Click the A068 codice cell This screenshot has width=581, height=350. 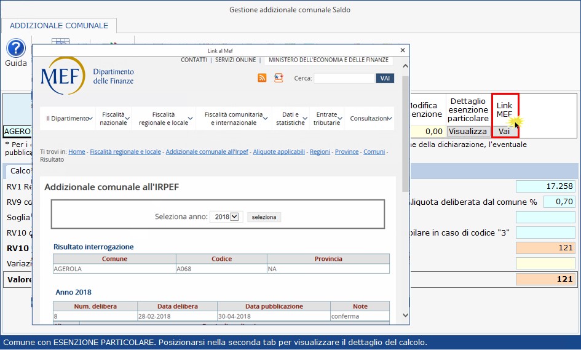point(221,269)
